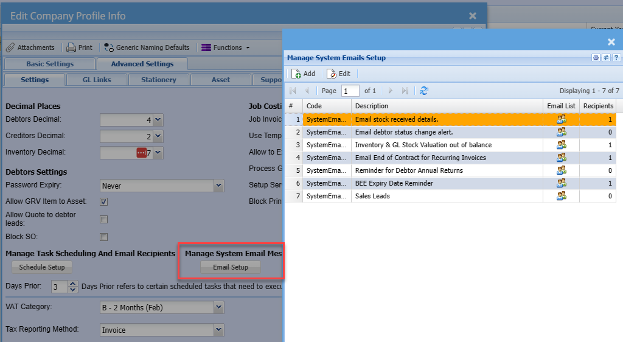Go to last page of email list

pos(405,91)
